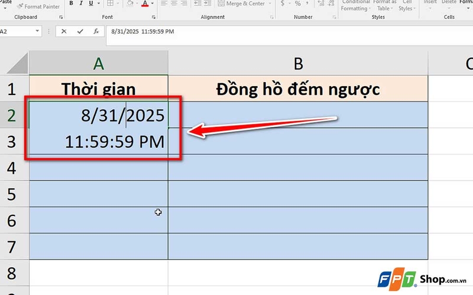Click 'Đồng hồ đếm ngược' header cell
The width and height of the screenshot is (473, 295).
coord(298,89)
